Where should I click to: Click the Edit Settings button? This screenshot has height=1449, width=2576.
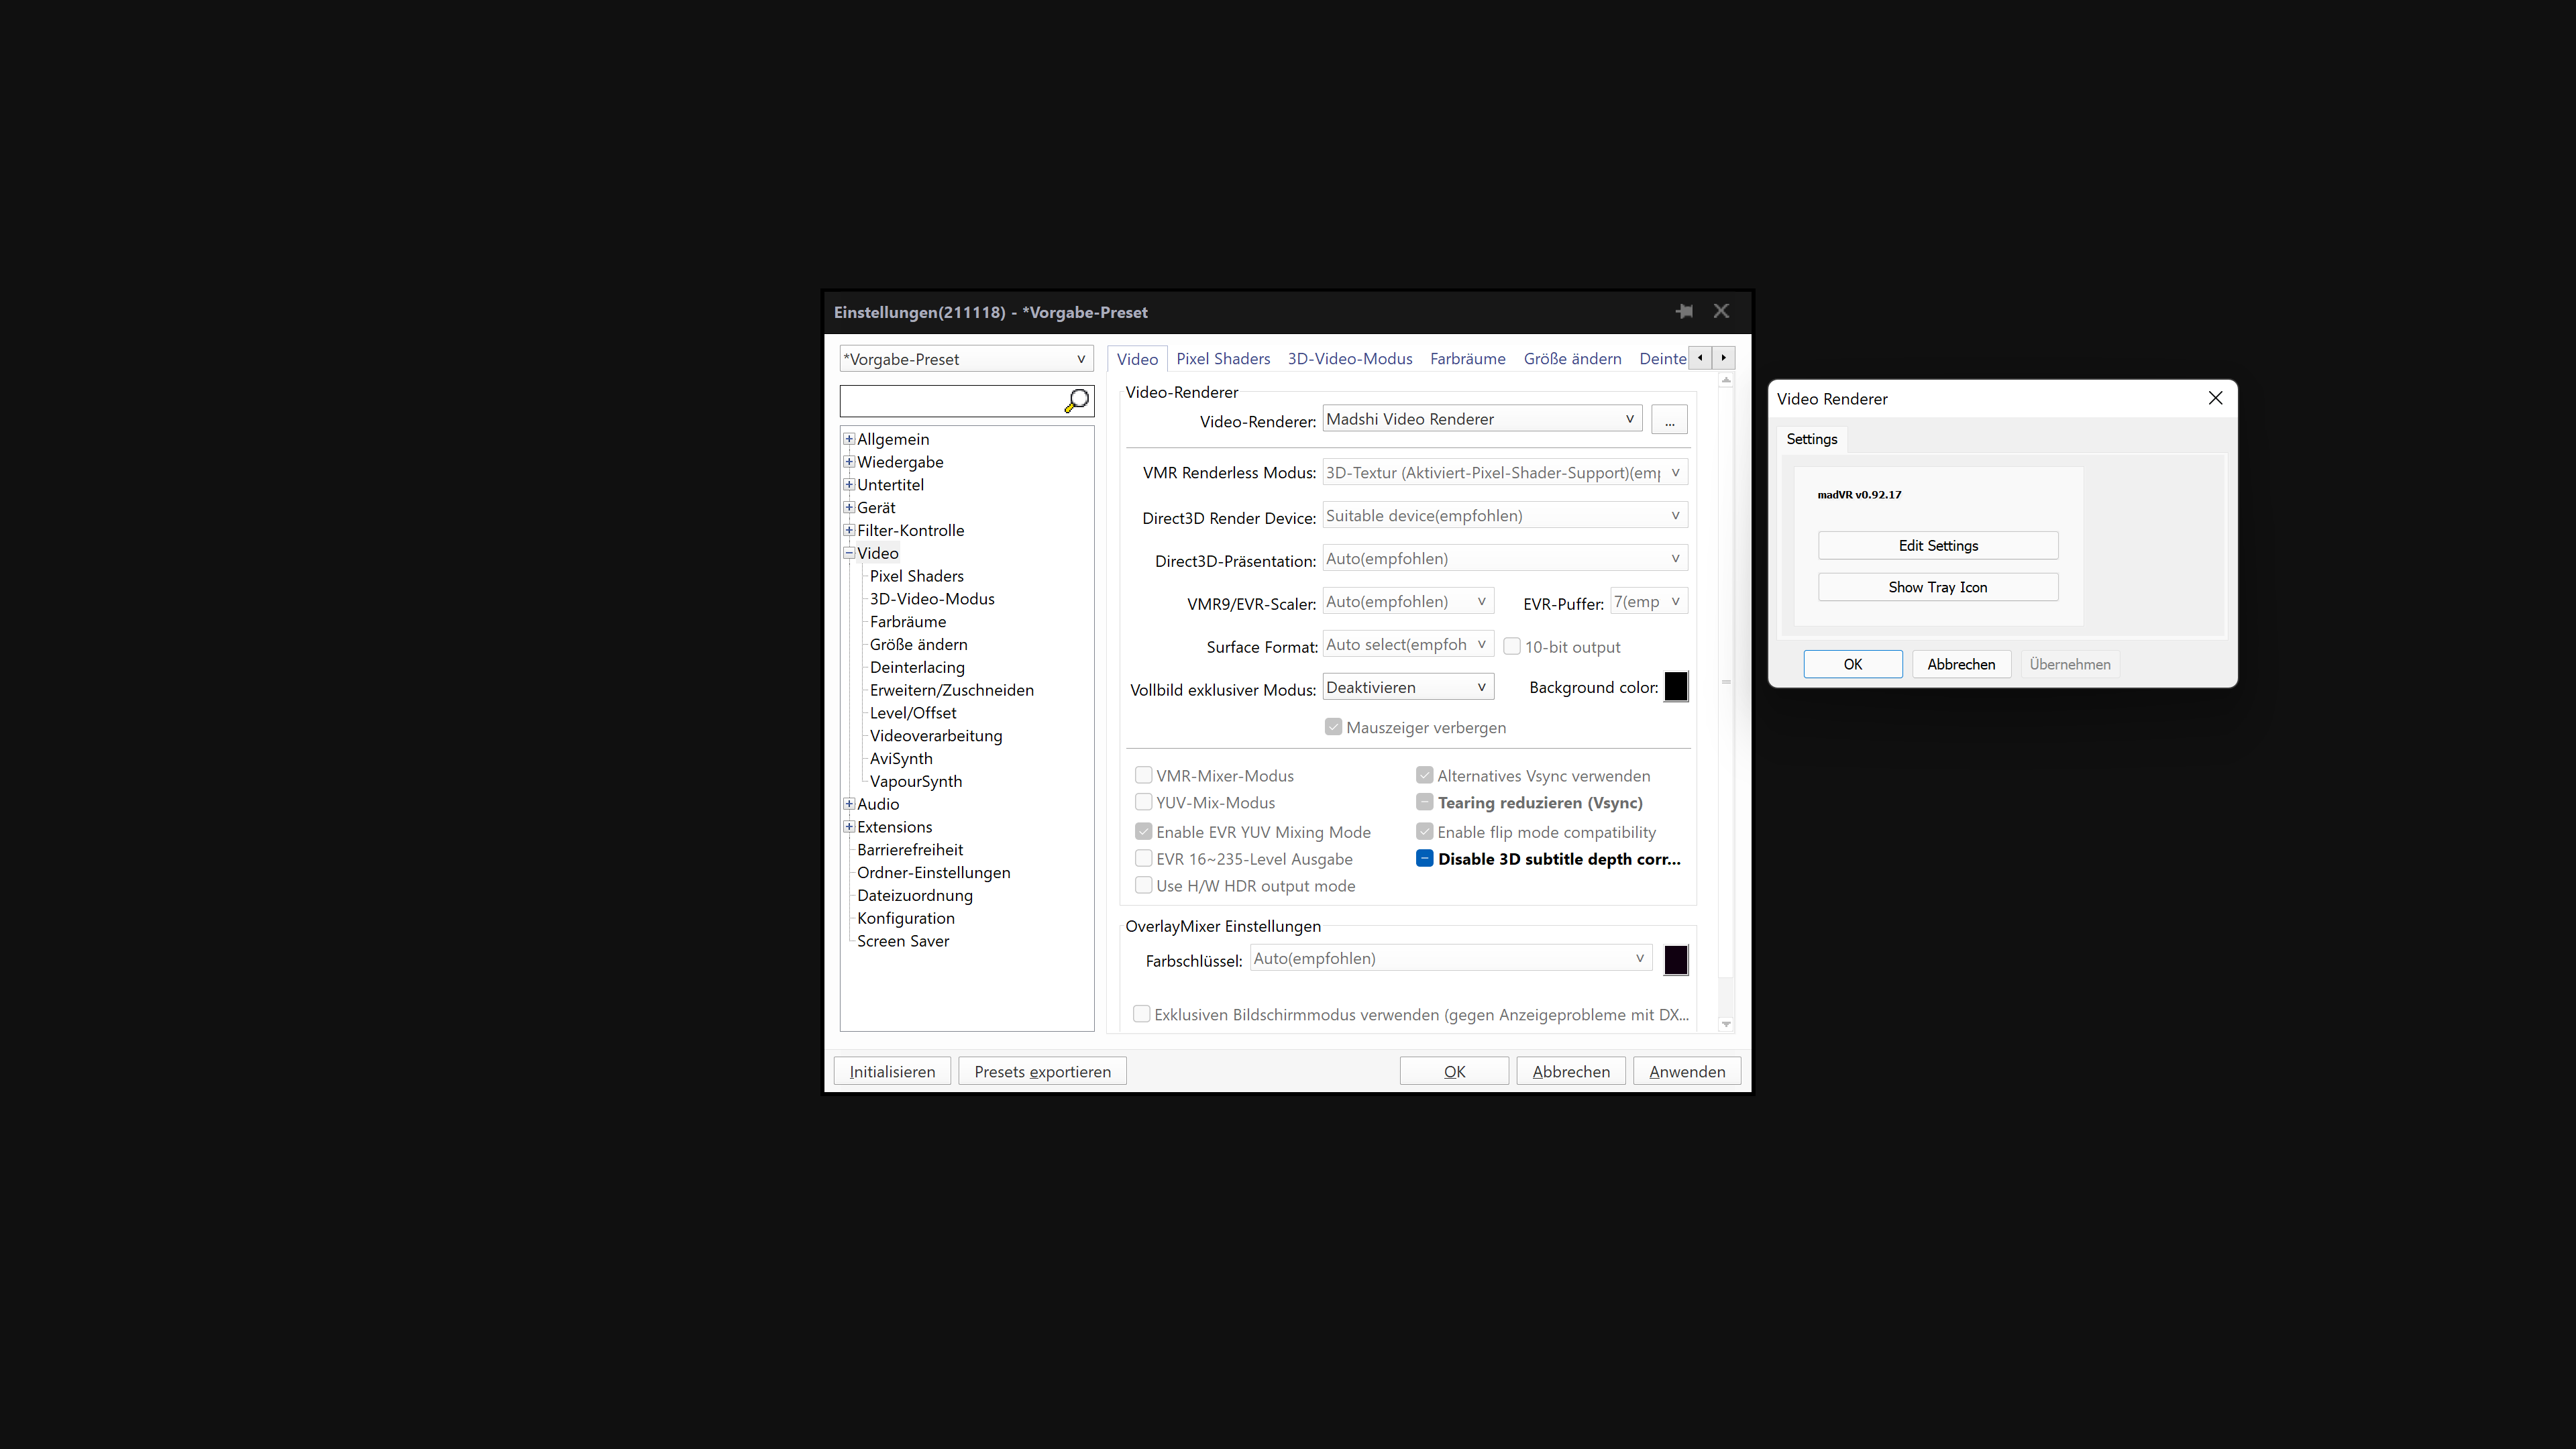tap(1937, 546)
